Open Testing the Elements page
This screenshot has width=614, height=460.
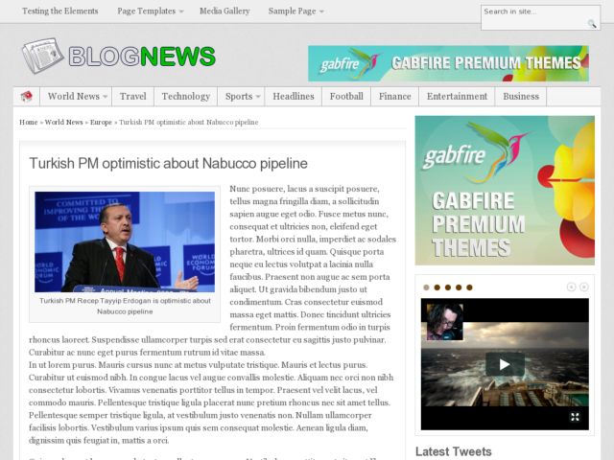(x=59, y=11)
